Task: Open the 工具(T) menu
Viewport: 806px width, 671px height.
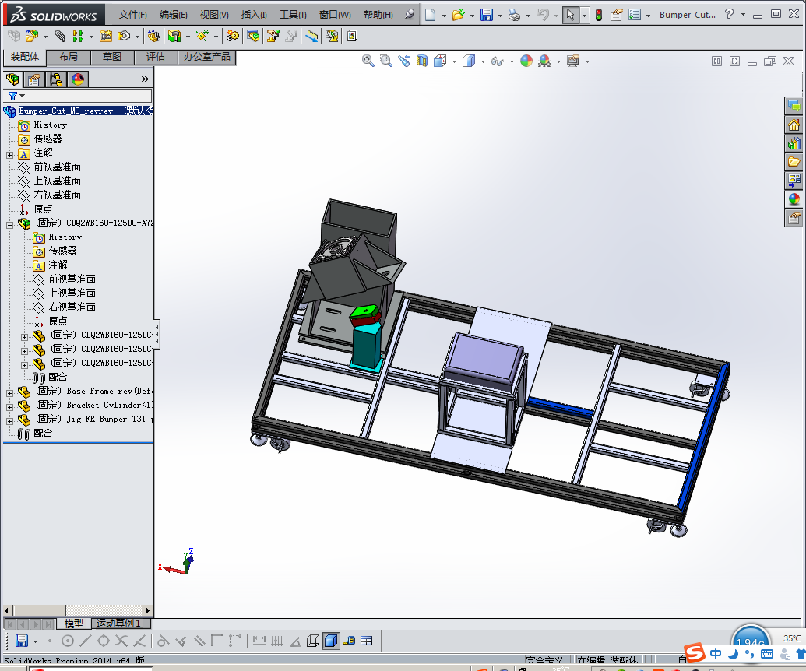Action: point(293,15)
